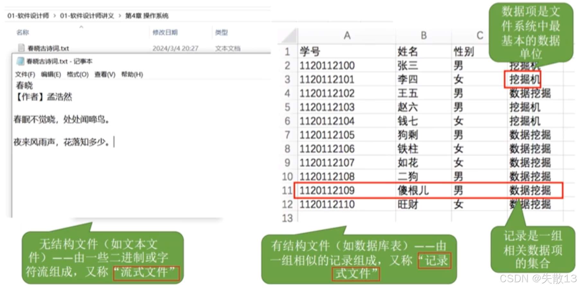Image resolution: width=578 pixels, height=288 pixels.
Task: Select spreadsheet column A header
Action: click(347, 35)
